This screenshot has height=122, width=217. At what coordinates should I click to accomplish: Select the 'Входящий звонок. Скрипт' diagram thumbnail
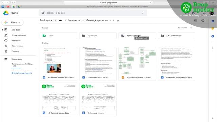[137, 61]
